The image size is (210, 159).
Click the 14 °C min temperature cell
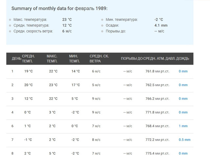(x=76, y=71)
